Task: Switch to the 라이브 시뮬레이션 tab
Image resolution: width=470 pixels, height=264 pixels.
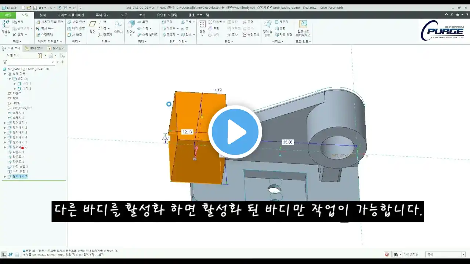Action: 70,15
